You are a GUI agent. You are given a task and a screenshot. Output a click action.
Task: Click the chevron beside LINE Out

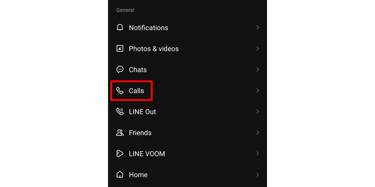tap(258, 111)
